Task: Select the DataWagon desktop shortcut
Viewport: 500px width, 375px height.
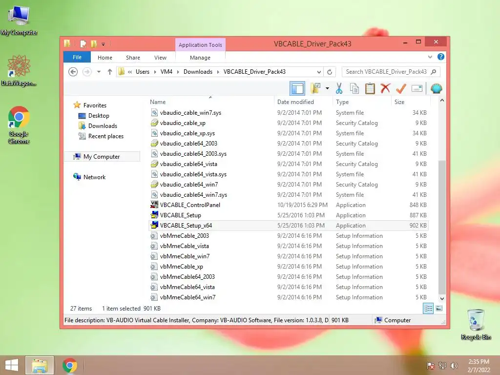Action: click(x=19, y=70)
